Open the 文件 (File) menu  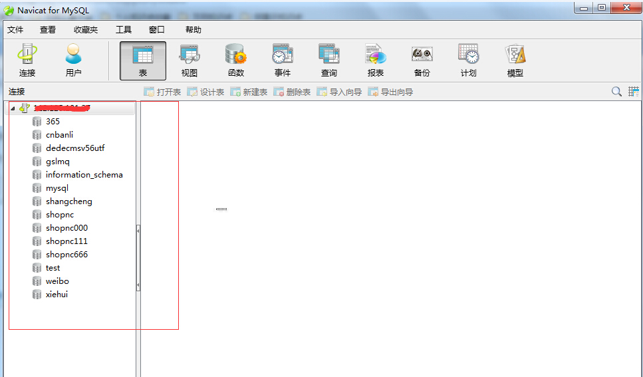[15, 30]
